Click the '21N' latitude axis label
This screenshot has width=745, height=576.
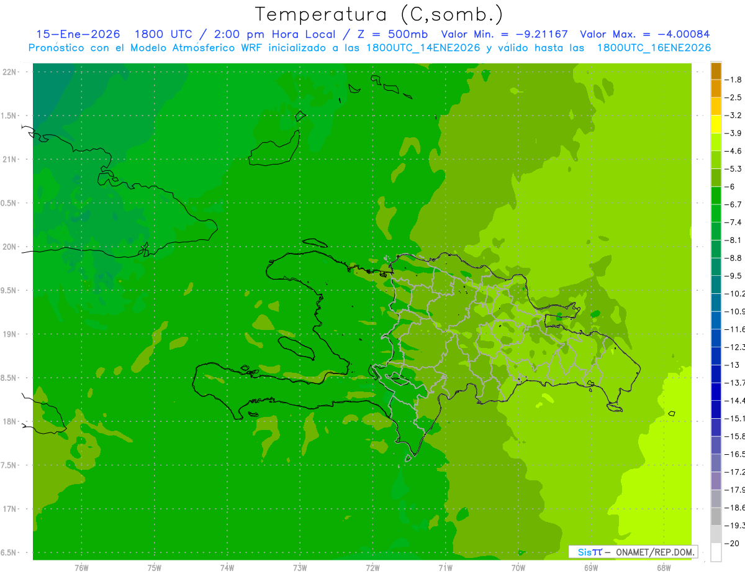coord(9,159)
